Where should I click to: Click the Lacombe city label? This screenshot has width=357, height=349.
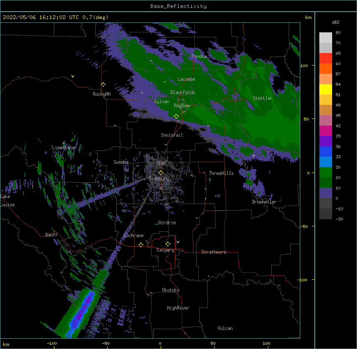pos(186,79)
